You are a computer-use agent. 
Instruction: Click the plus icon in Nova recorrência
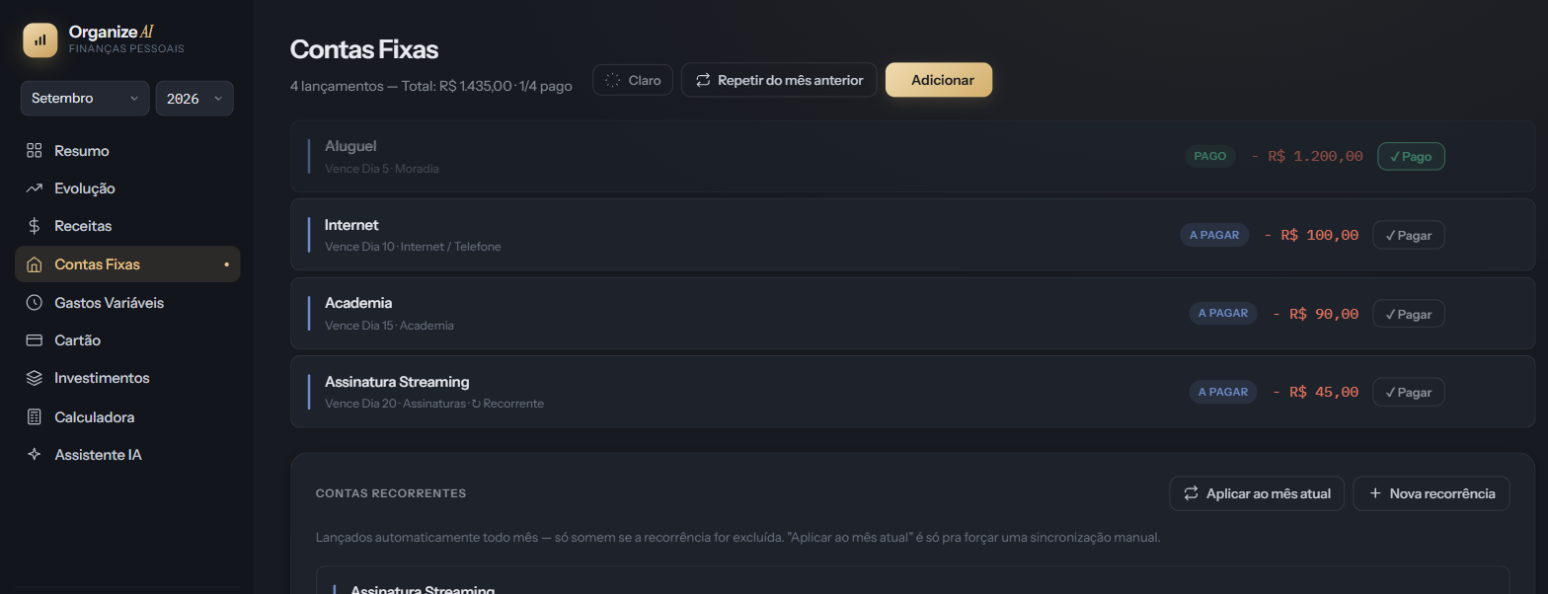(1375, 493)
